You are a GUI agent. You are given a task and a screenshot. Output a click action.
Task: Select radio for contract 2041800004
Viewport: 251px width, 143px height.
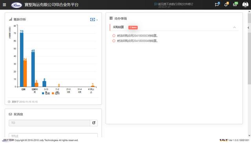pos(114,41)
